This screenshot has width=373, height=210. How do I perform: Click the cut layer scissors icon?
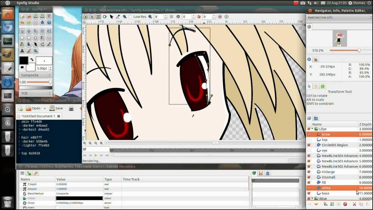[354, 204]
